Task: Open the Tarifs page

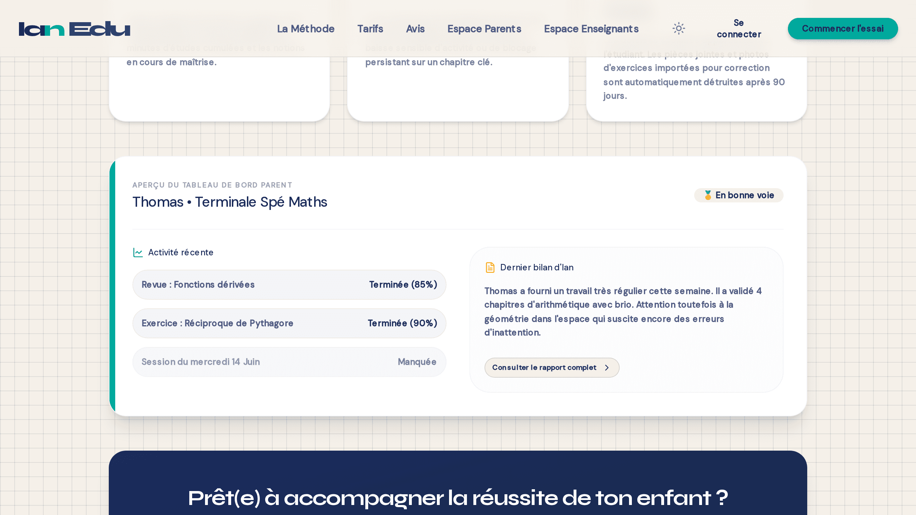Action: click(370, 29)
